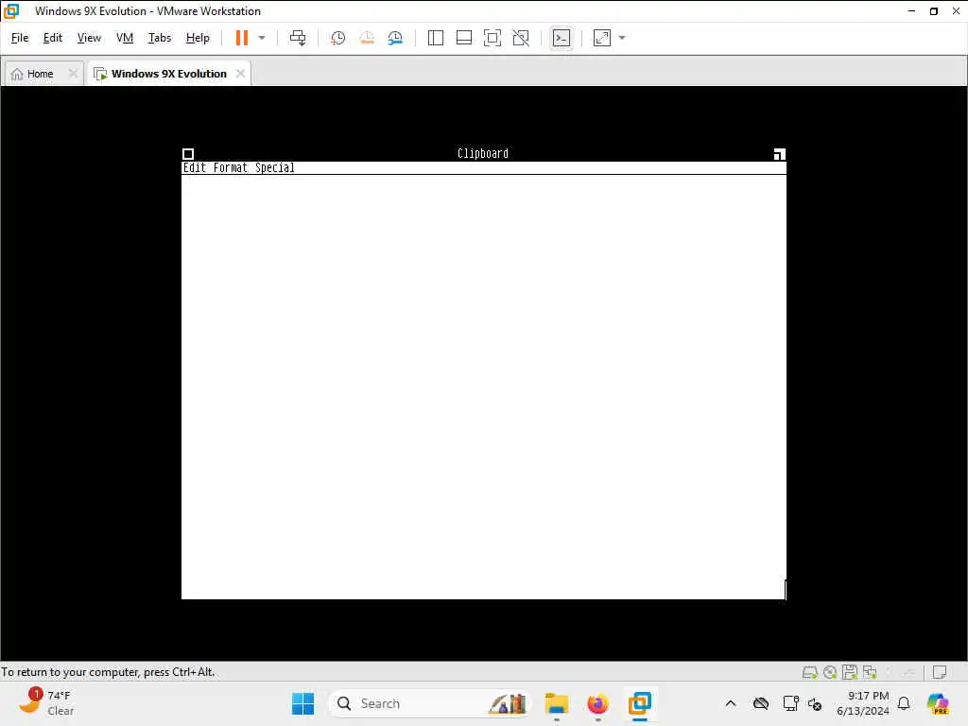
Task: Click the hard disk status icon
Action: click(x=810, y=672)
